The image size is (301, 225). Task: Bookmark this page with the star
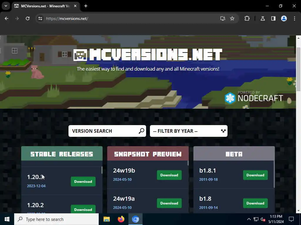tap(232, 18)
